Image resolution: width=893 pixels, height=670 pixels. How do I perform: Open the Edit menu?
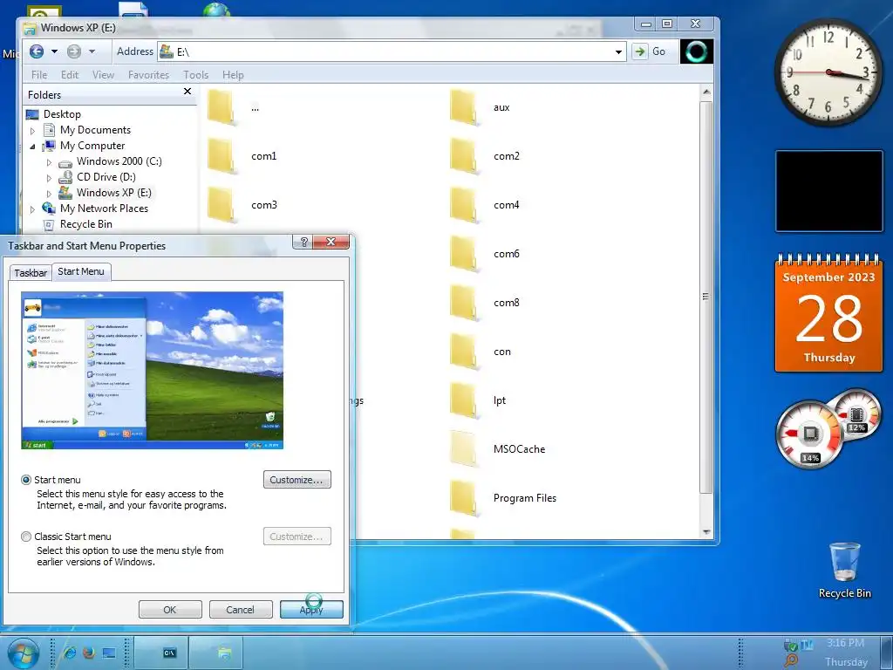click(70, 75)
